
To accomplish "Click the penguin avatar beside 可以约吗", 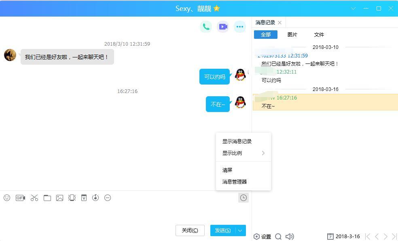I will pyautogui.click(x=240, y=75).
